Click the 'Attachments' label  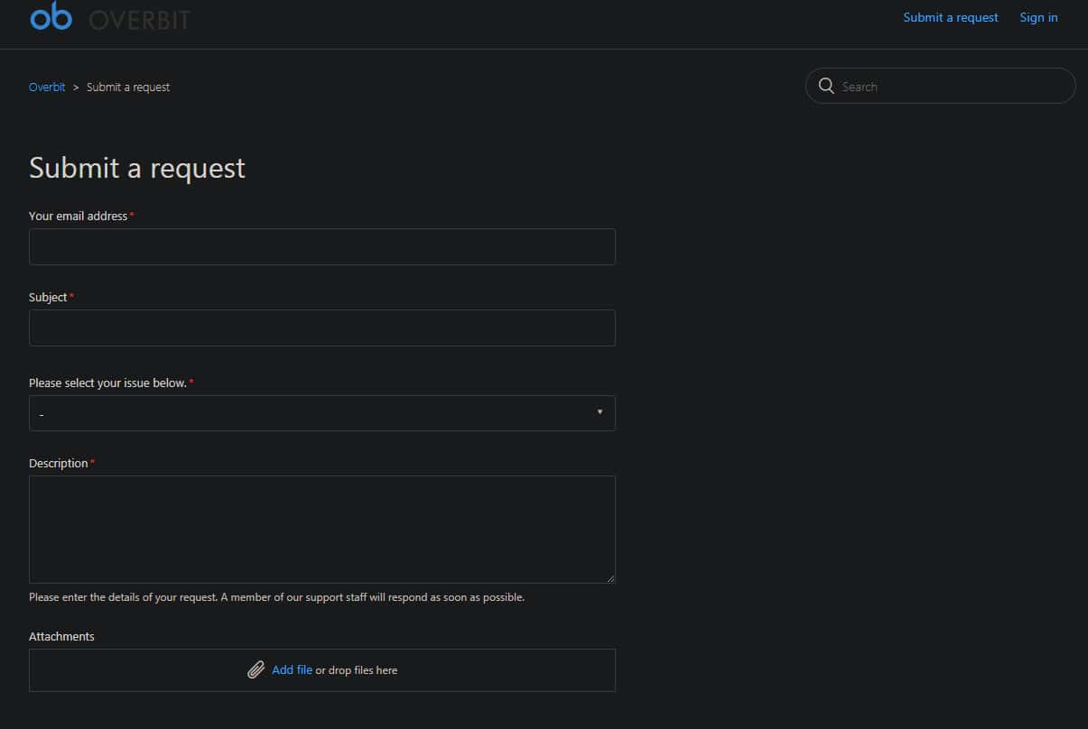click(x=61, y=636)
